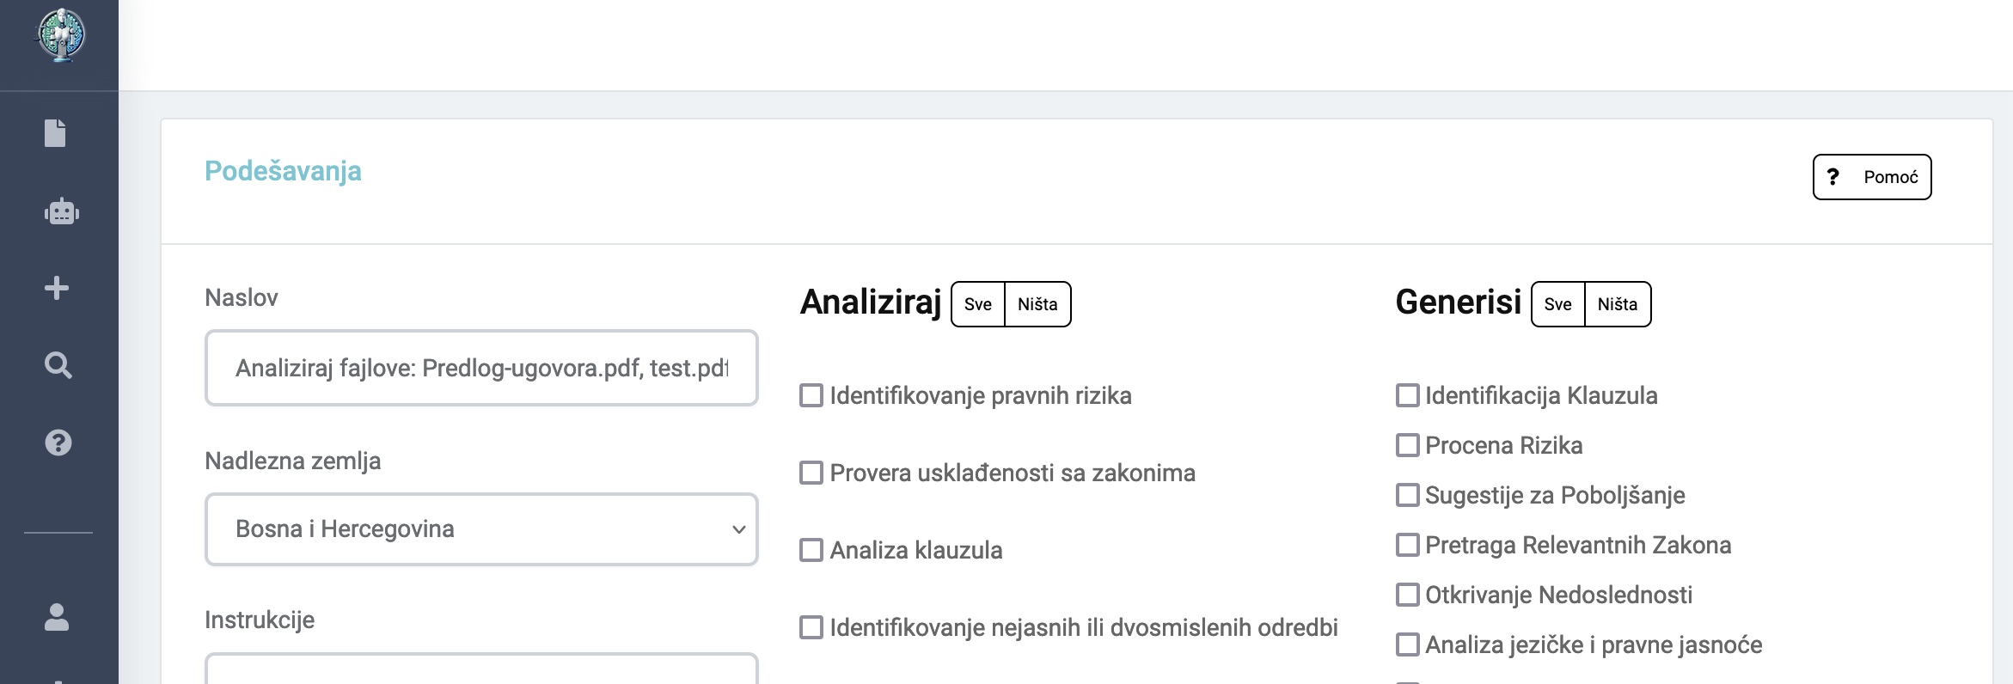Select Sve next to Generisi
The height and width of the screenshot is (684, 2013).
(x=1557, y=304)
